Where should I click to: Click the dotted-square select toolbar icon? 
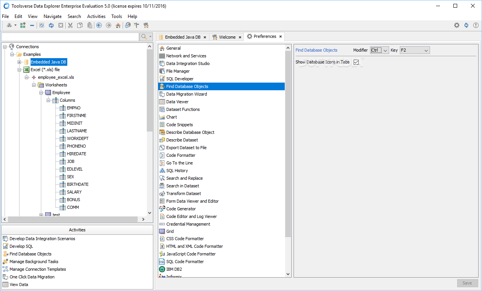point(41,25)
